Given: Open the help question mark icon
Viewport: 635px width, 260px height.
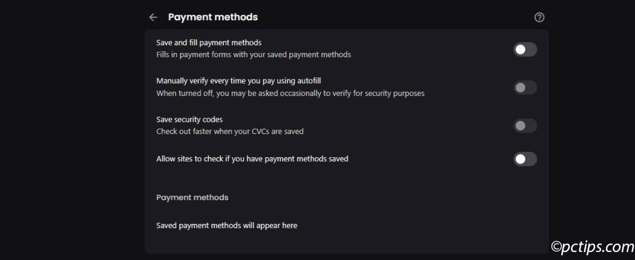Looking at the screenshot, I should click(x=539, y=17).
